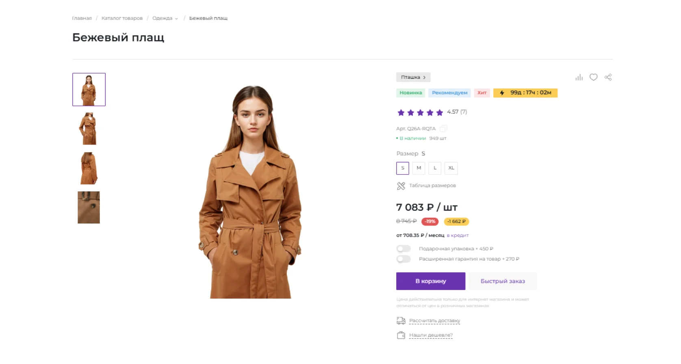Add coat to favorites heart icon
The width and height of the screenshot is (681, 364).
click(594, 77)
